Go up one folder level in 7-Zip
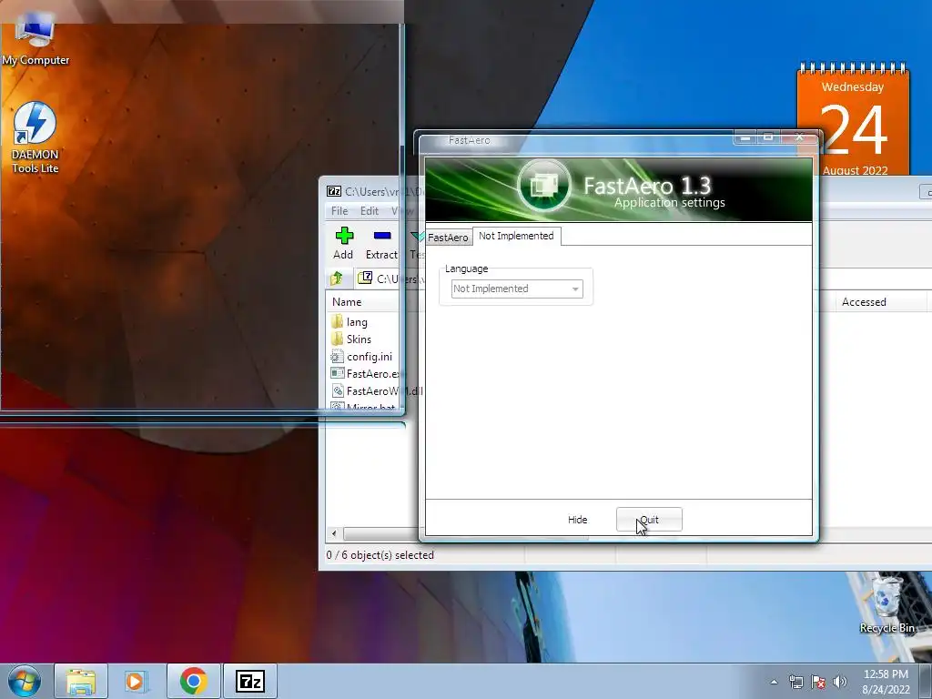The image size is (932, 699). [x=337, y=279]
